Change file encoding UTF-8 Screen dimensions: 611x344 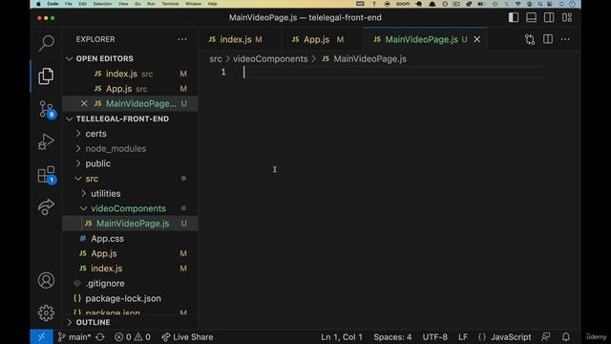(435, 337)
